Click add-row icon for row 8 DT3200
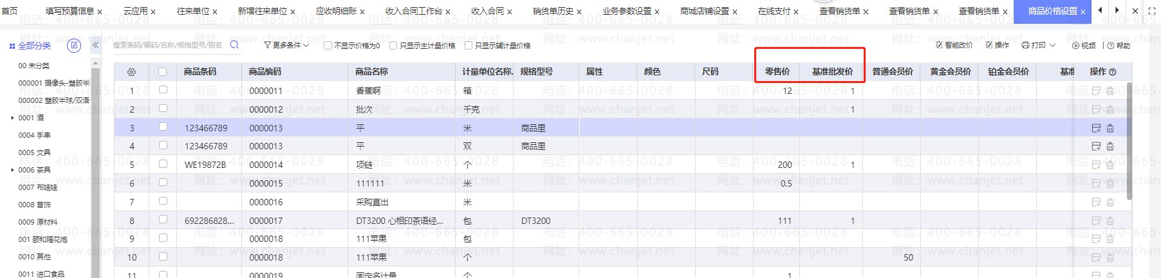Viewport: 1161px width, 278px height. [1097, 221]
